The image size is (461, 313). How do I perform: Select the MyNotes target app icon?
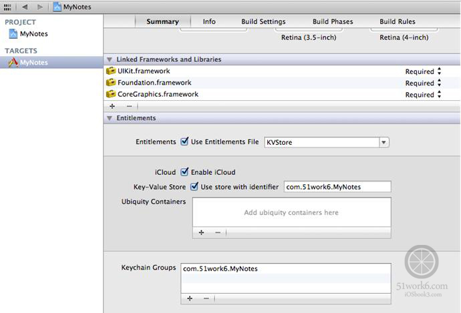click(13, 62)
